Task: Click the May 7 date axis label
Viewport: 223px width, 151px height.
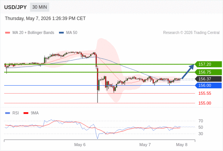Action: coord(145,145)
